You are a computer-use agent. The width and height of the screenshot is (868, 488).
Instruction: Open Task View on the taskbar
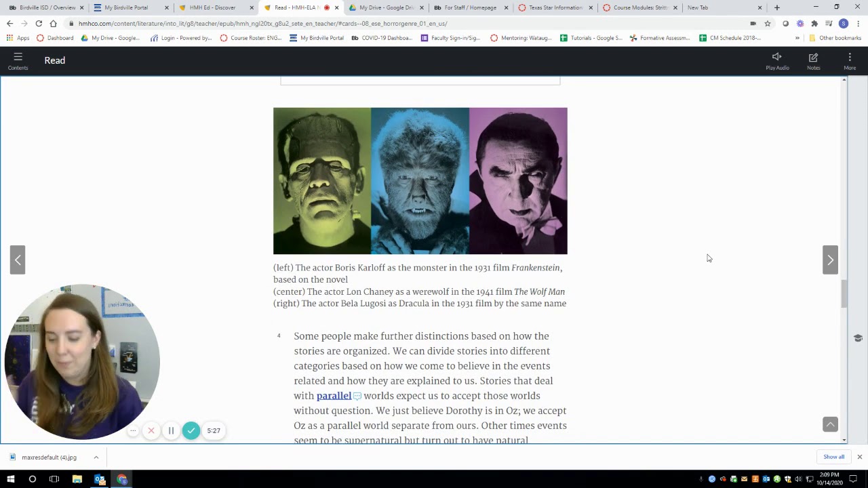[54, 479]
